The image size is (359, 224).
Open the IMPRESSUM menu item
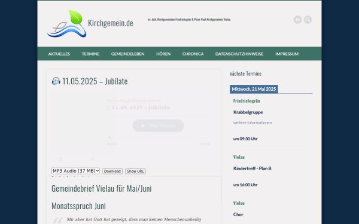click(287, 54)
